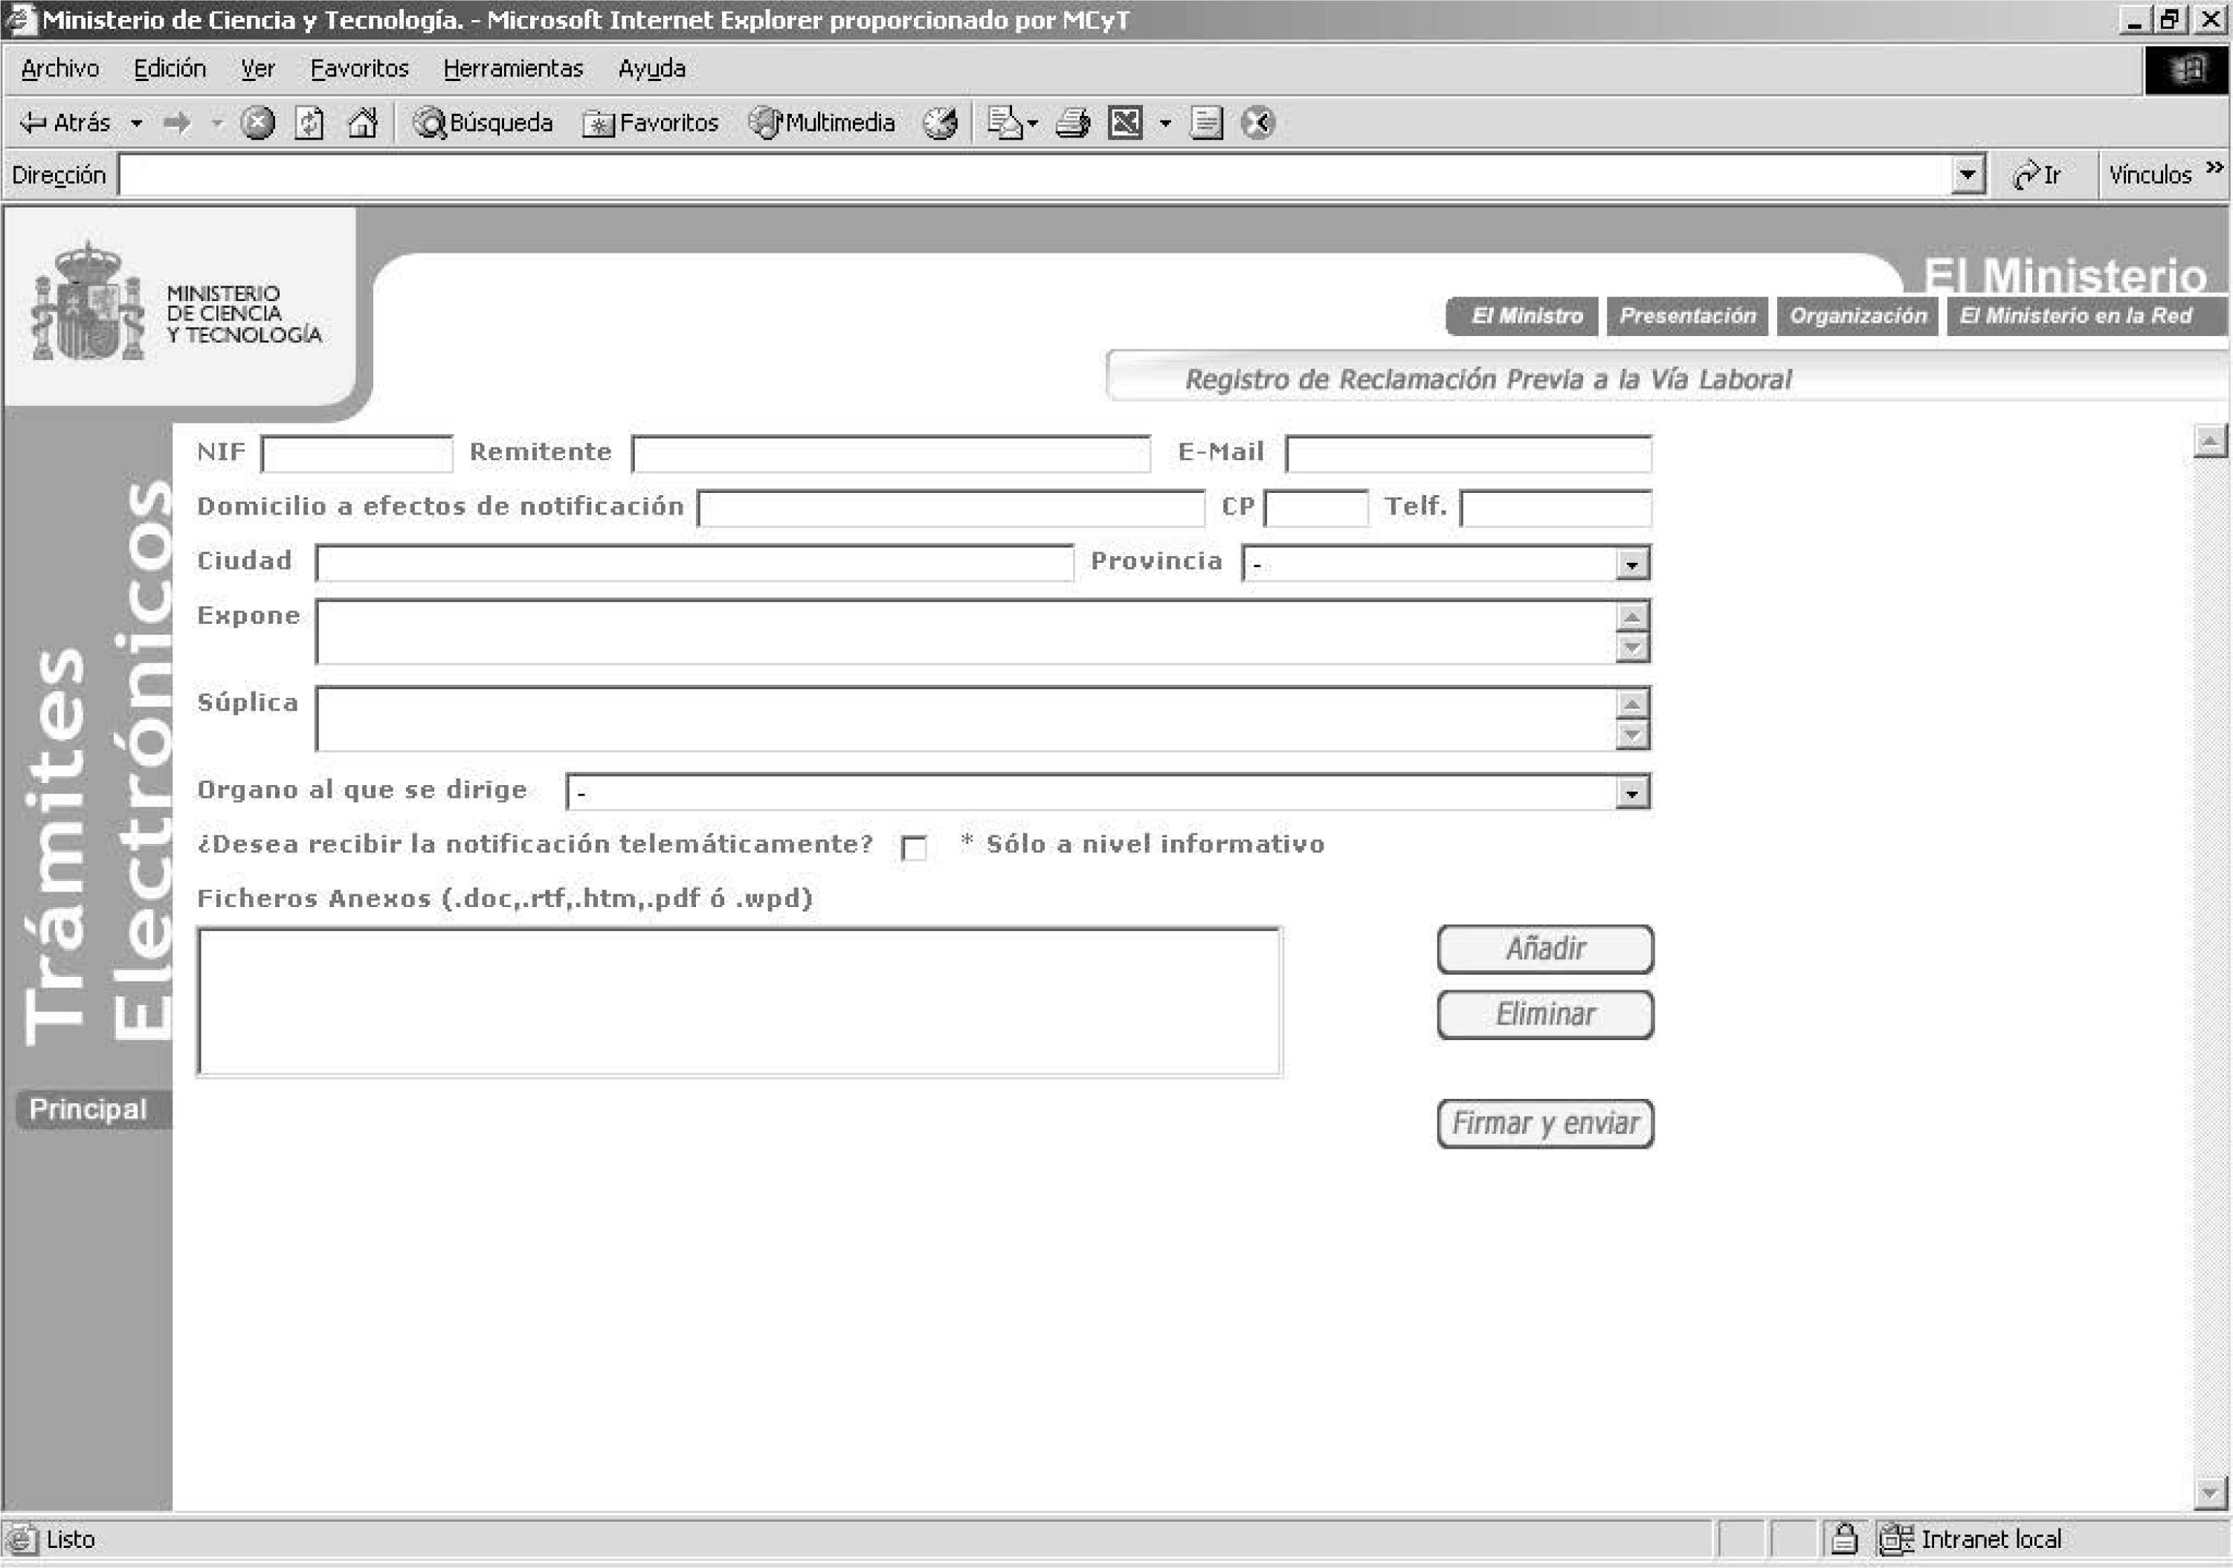Click the E-Mail input field

(1469, 454)
